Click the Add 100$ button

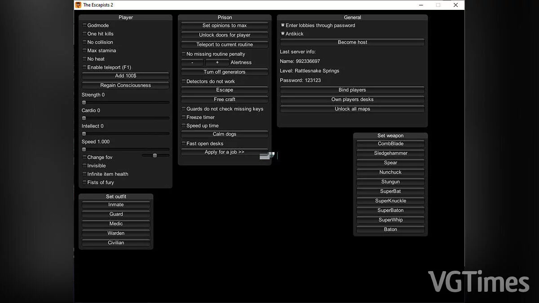[125, 76]
